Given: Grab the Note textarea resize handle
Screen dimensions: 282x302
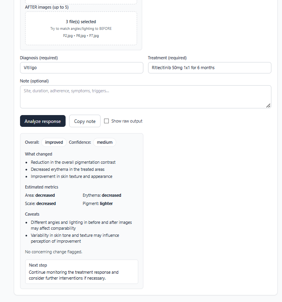Looking at the screenshot, I should pos(268,105).
